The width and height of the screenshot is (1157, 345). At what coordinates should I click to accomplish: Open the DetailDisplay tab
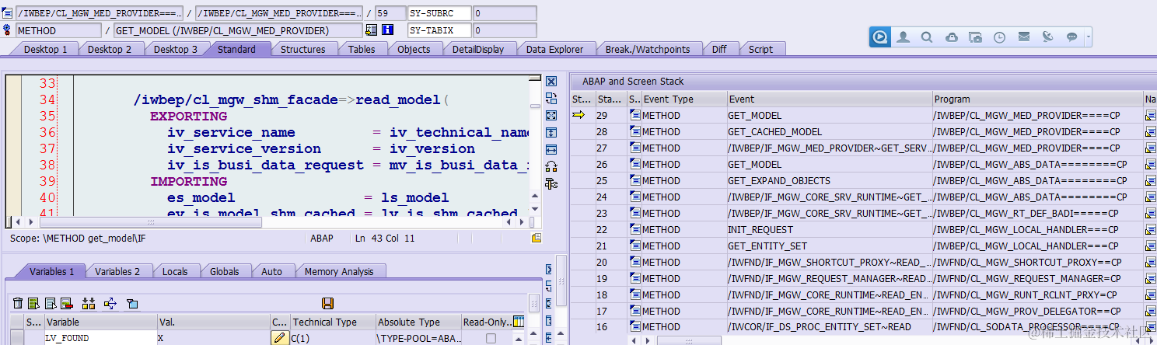click(x=478, y=49)
